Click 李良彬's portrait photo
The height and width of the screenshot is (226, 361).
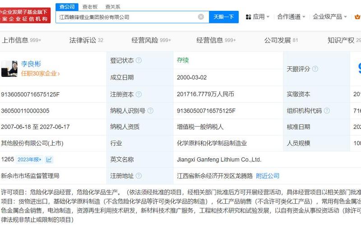pos(9,69)
